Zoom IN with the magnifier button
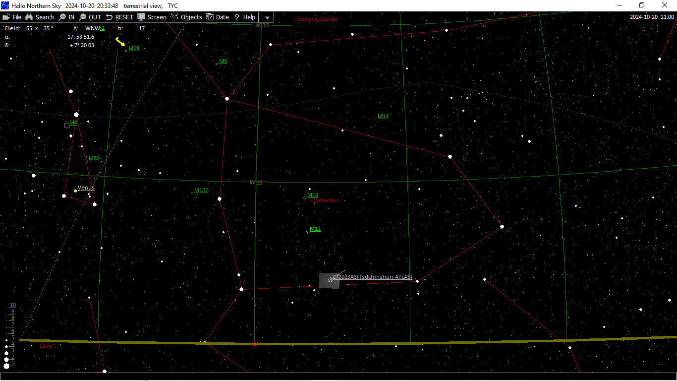Screen dimensions: 677x381 (67, 17)
